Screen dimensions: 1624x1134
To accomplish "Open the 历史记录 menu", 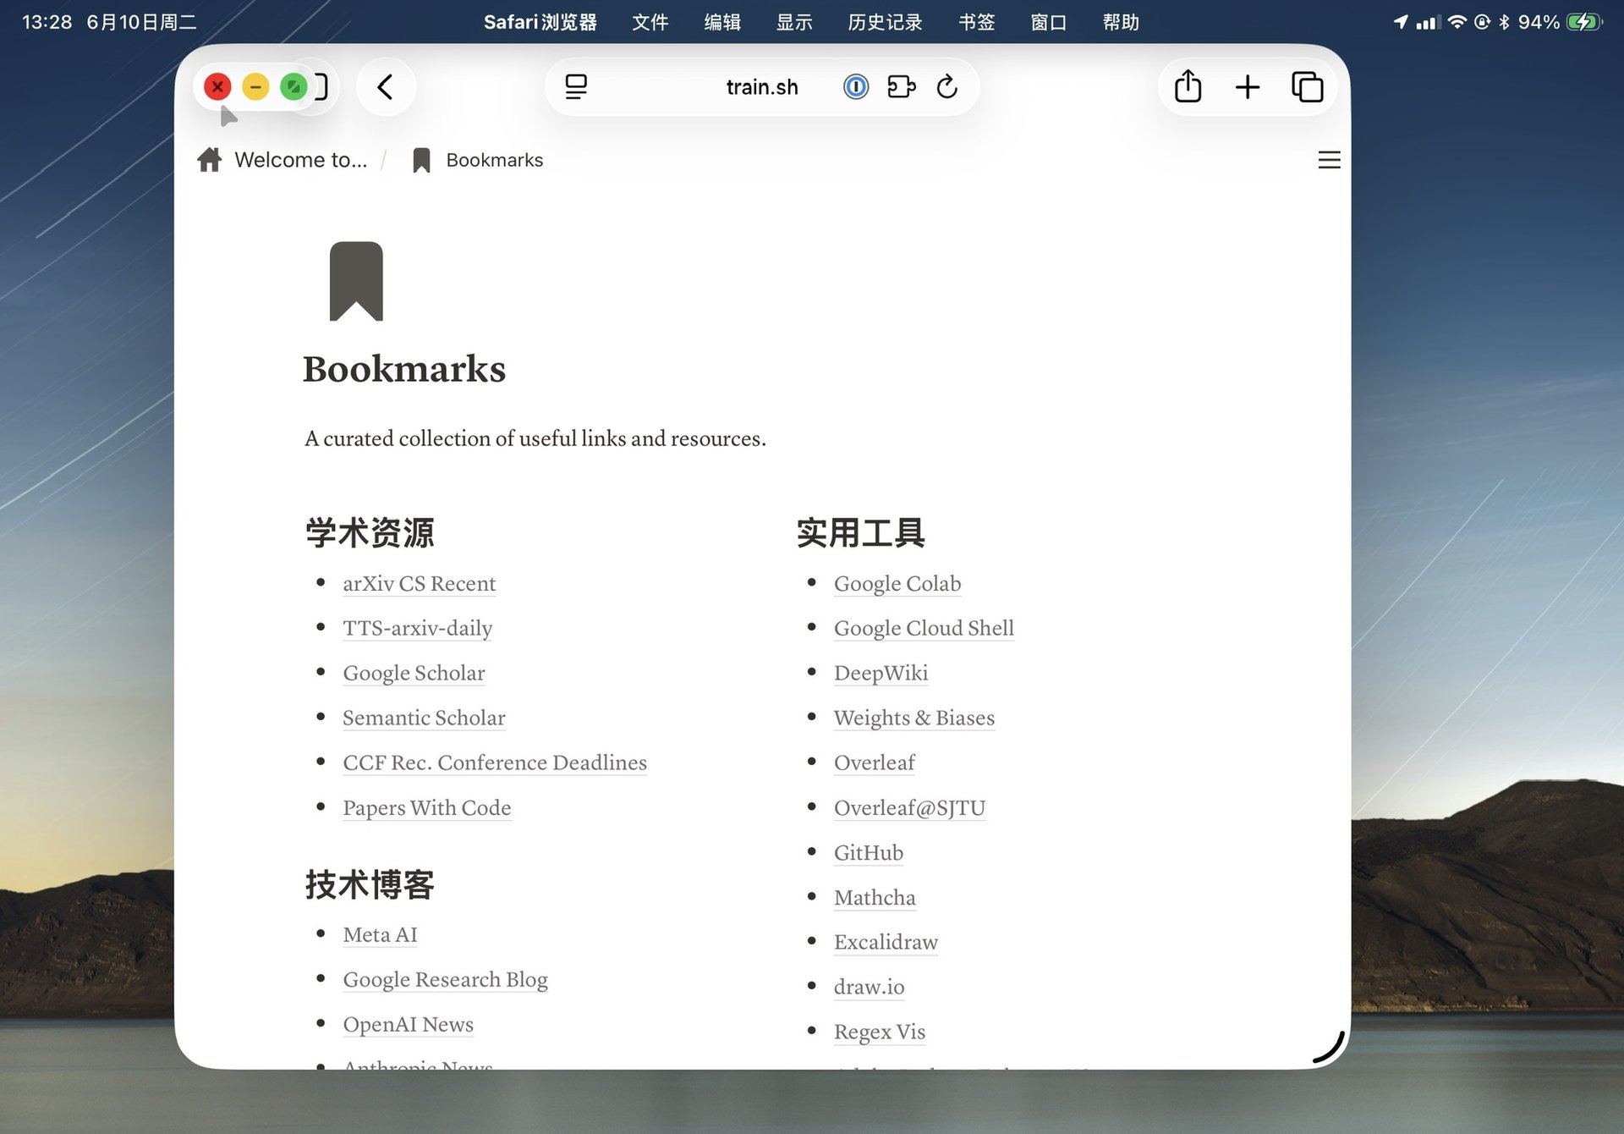I will point(885,22).
